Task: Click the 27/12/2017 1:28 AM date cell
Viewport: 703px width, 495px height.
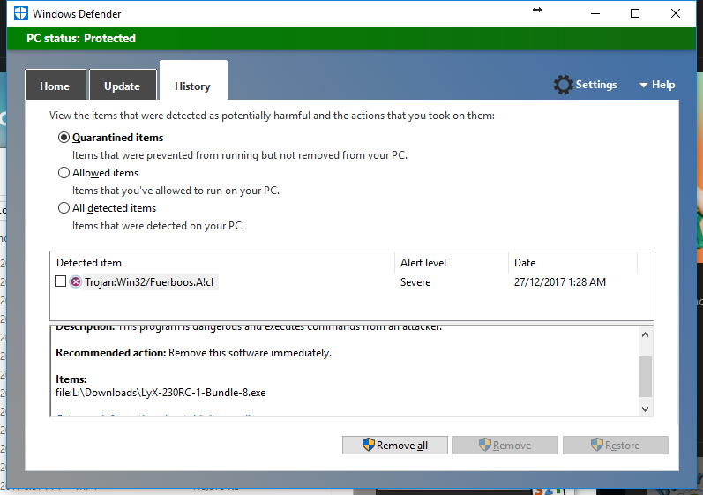Action: tap(560, 282)
